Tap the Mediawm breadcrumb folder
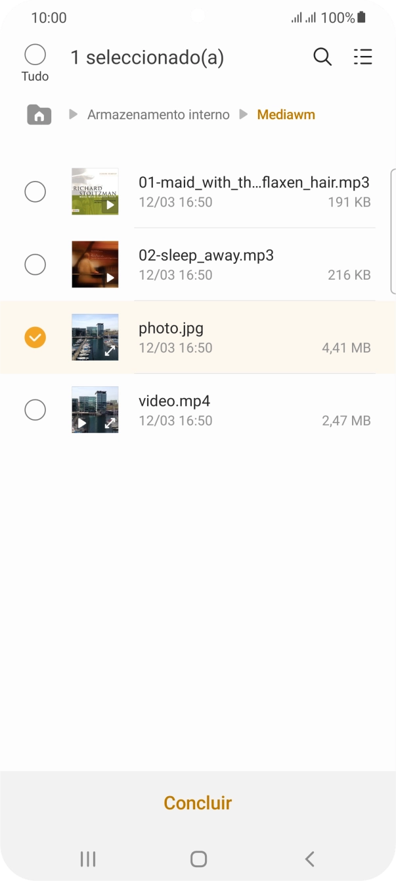396x883 pixels. (x=286, y=115)
